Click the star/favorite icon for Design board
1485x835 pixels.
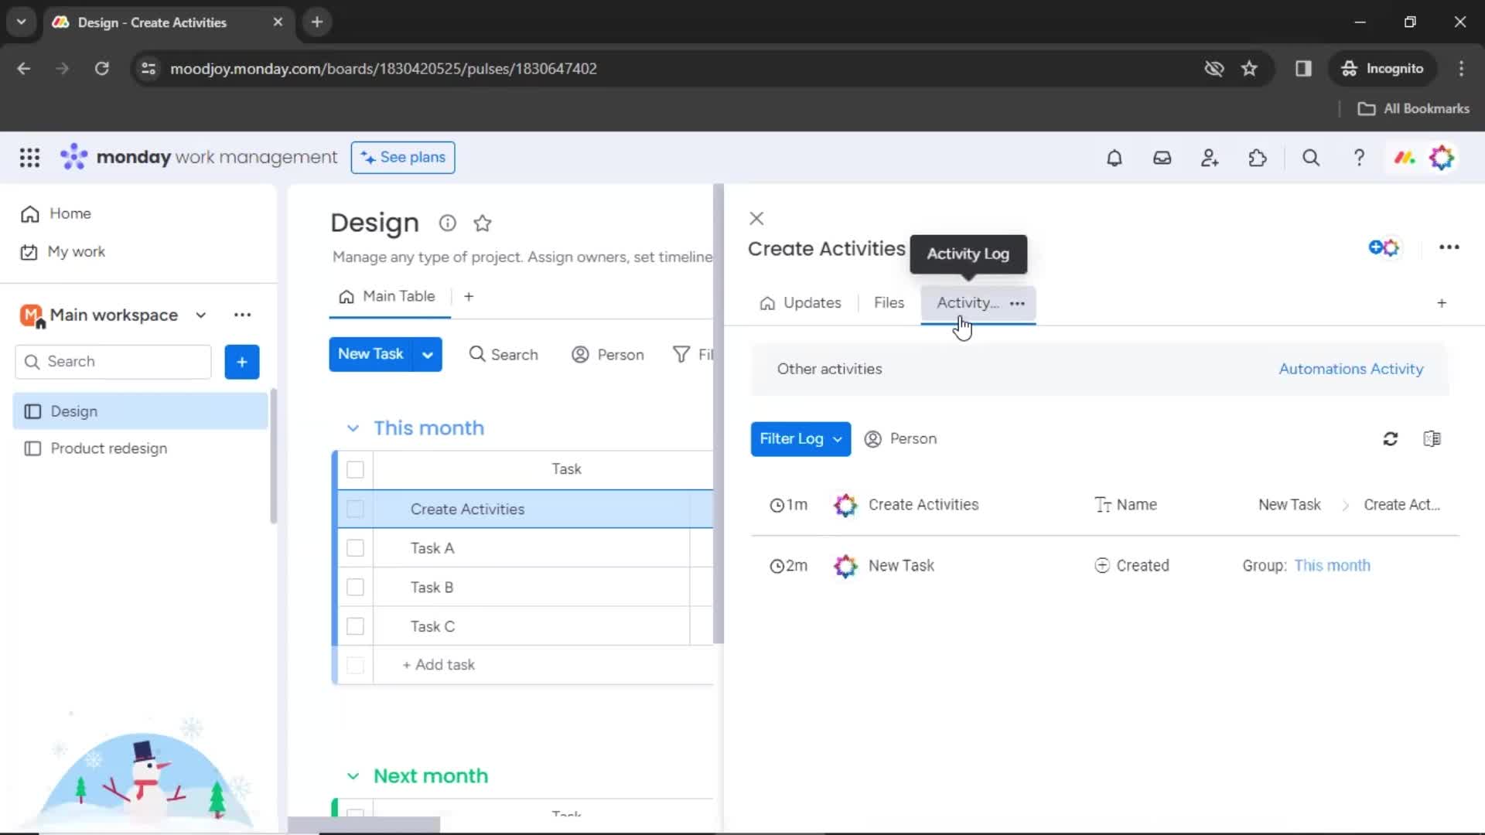click(x=483, y=222)
